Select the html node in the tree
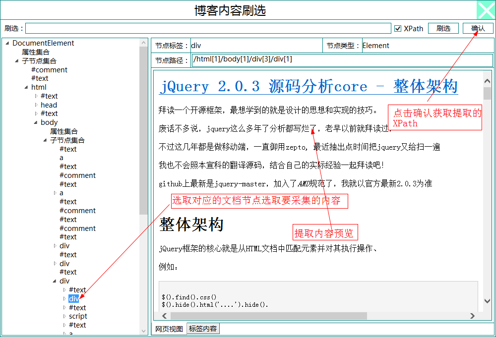The height and width of the screenshot is (337, 496). coord(39,87)
